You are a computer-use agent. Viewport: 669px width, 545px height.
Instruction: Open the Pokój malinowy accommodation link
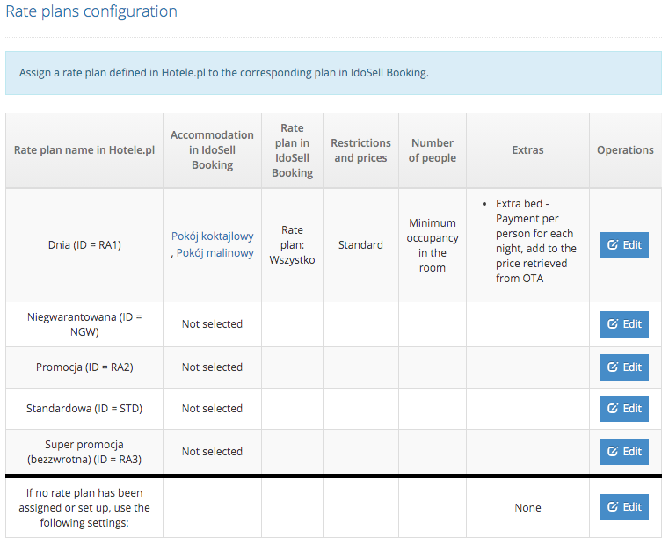click(215, 253)
